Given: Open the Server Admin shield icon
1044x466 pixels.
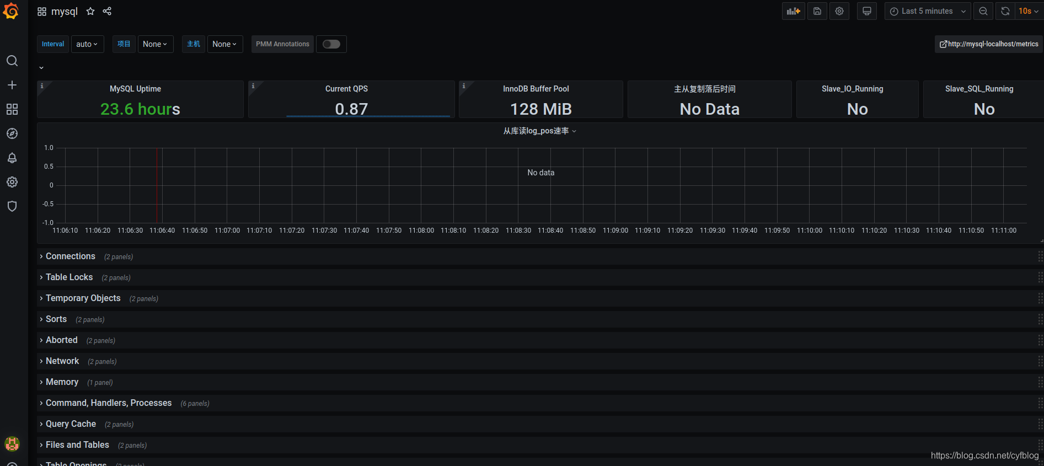Looking at the screenshot, I should click(x=12, y=206).
